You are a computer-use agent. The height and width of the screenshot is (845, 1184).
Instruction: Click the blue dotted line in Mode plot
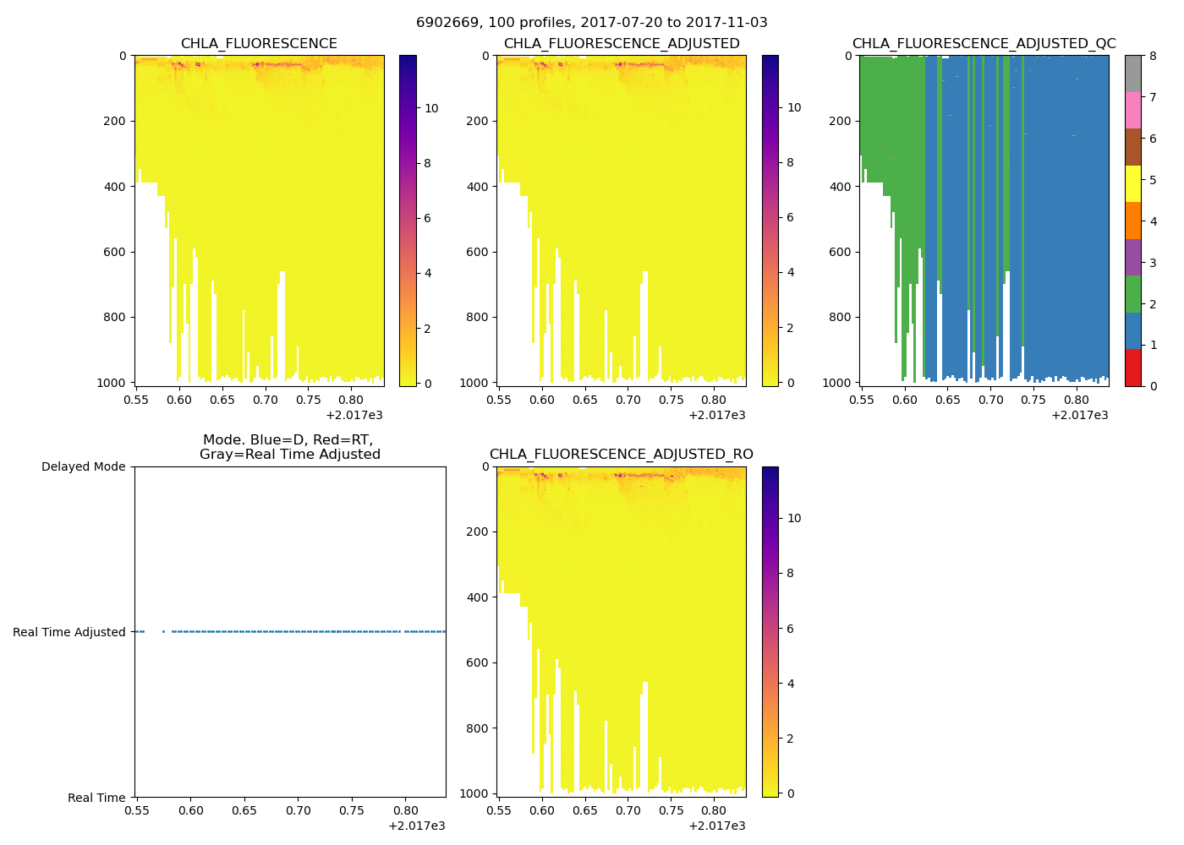pos(296,631)
